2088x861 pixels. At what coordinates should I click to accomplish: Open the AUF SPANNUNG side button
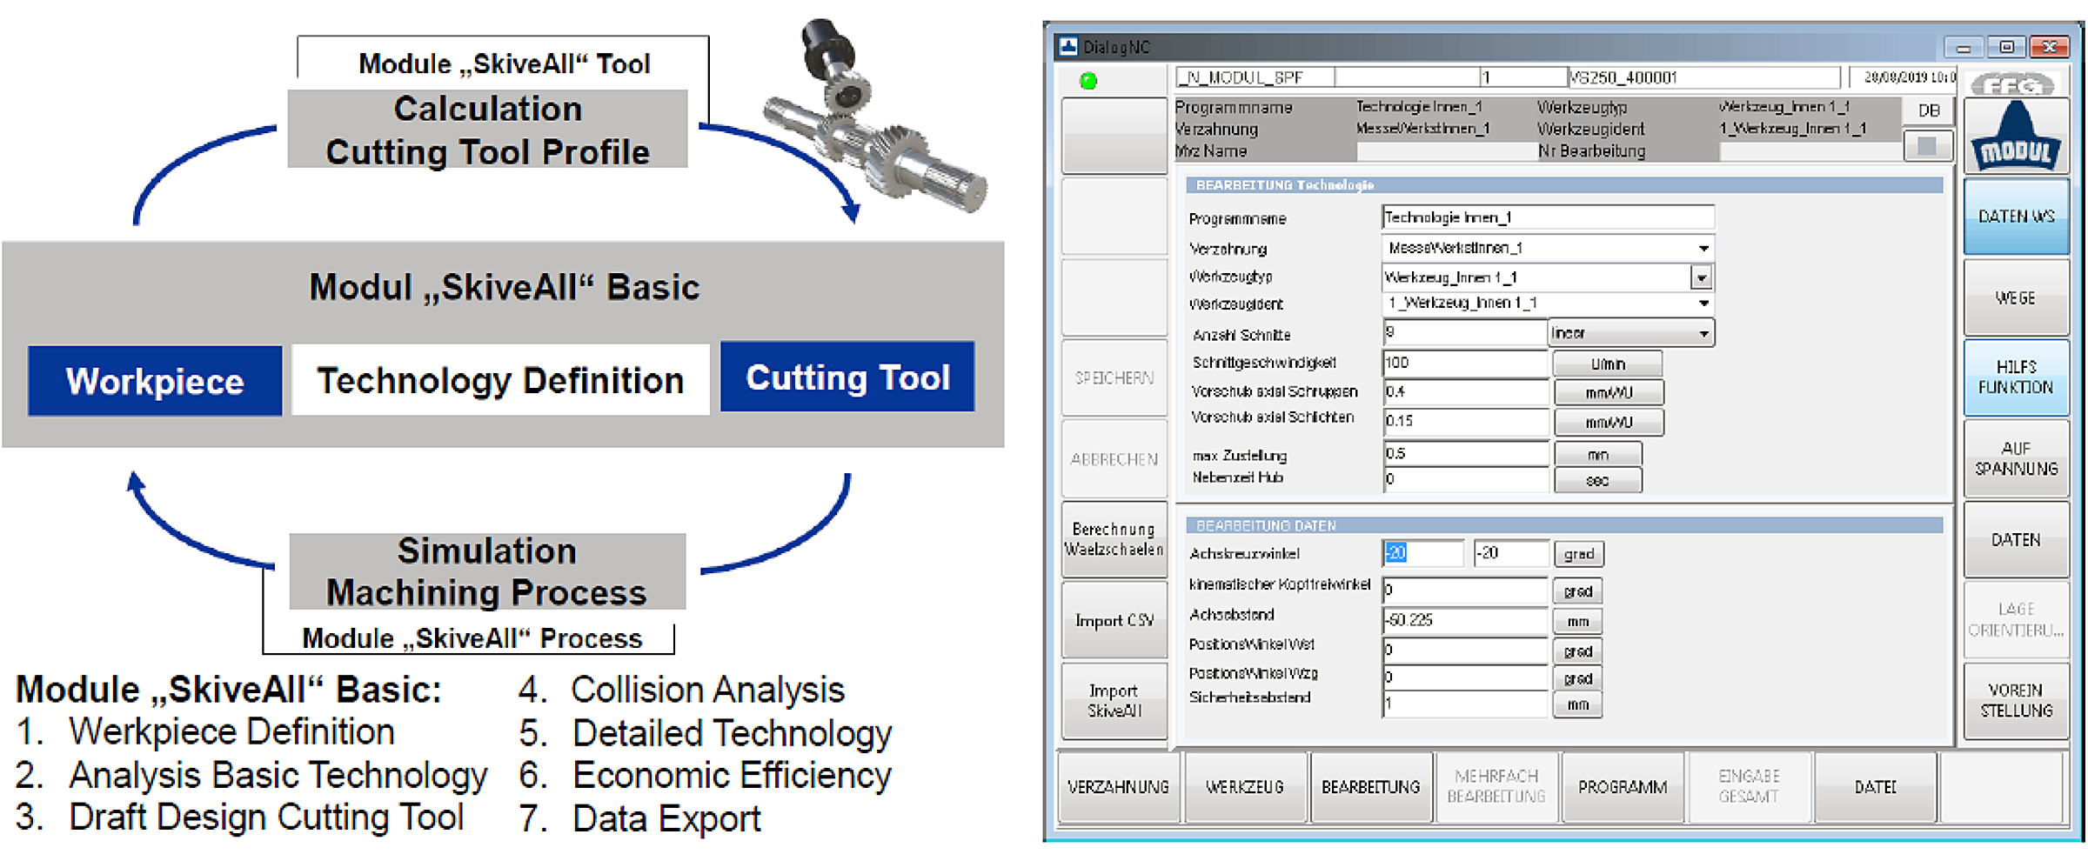(x=2016, y=458)
